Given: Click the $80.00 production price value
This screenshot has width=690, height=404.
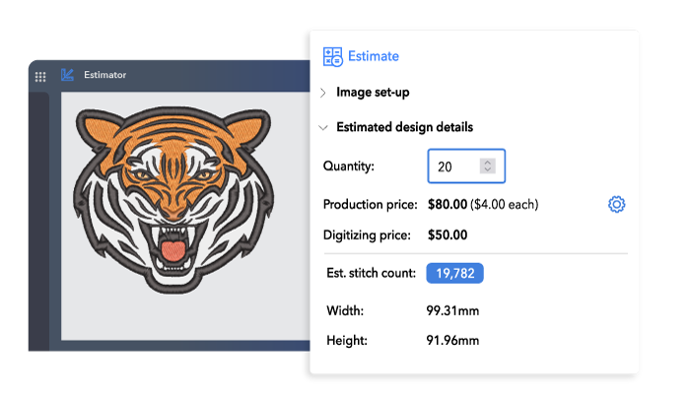Looking at the screenshot, I should tap(448, 205).
